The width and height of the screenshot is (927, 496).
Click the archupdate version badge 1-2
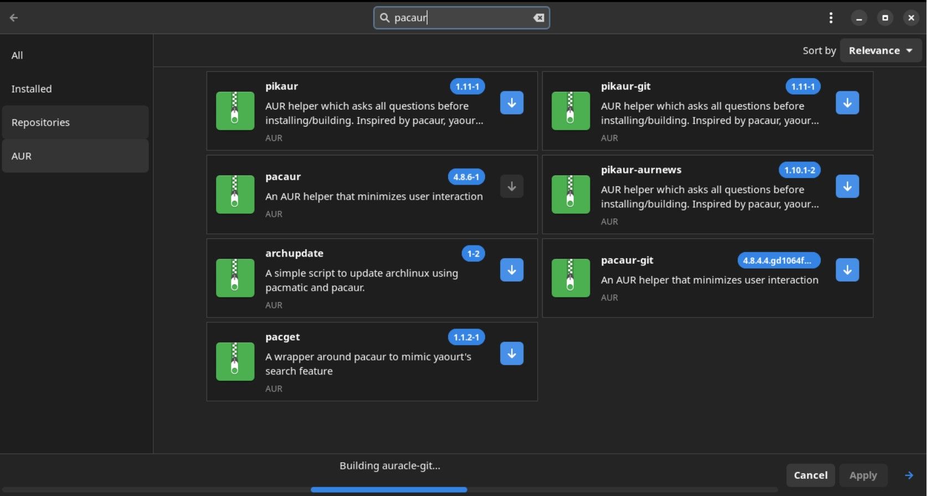[473, 253]
